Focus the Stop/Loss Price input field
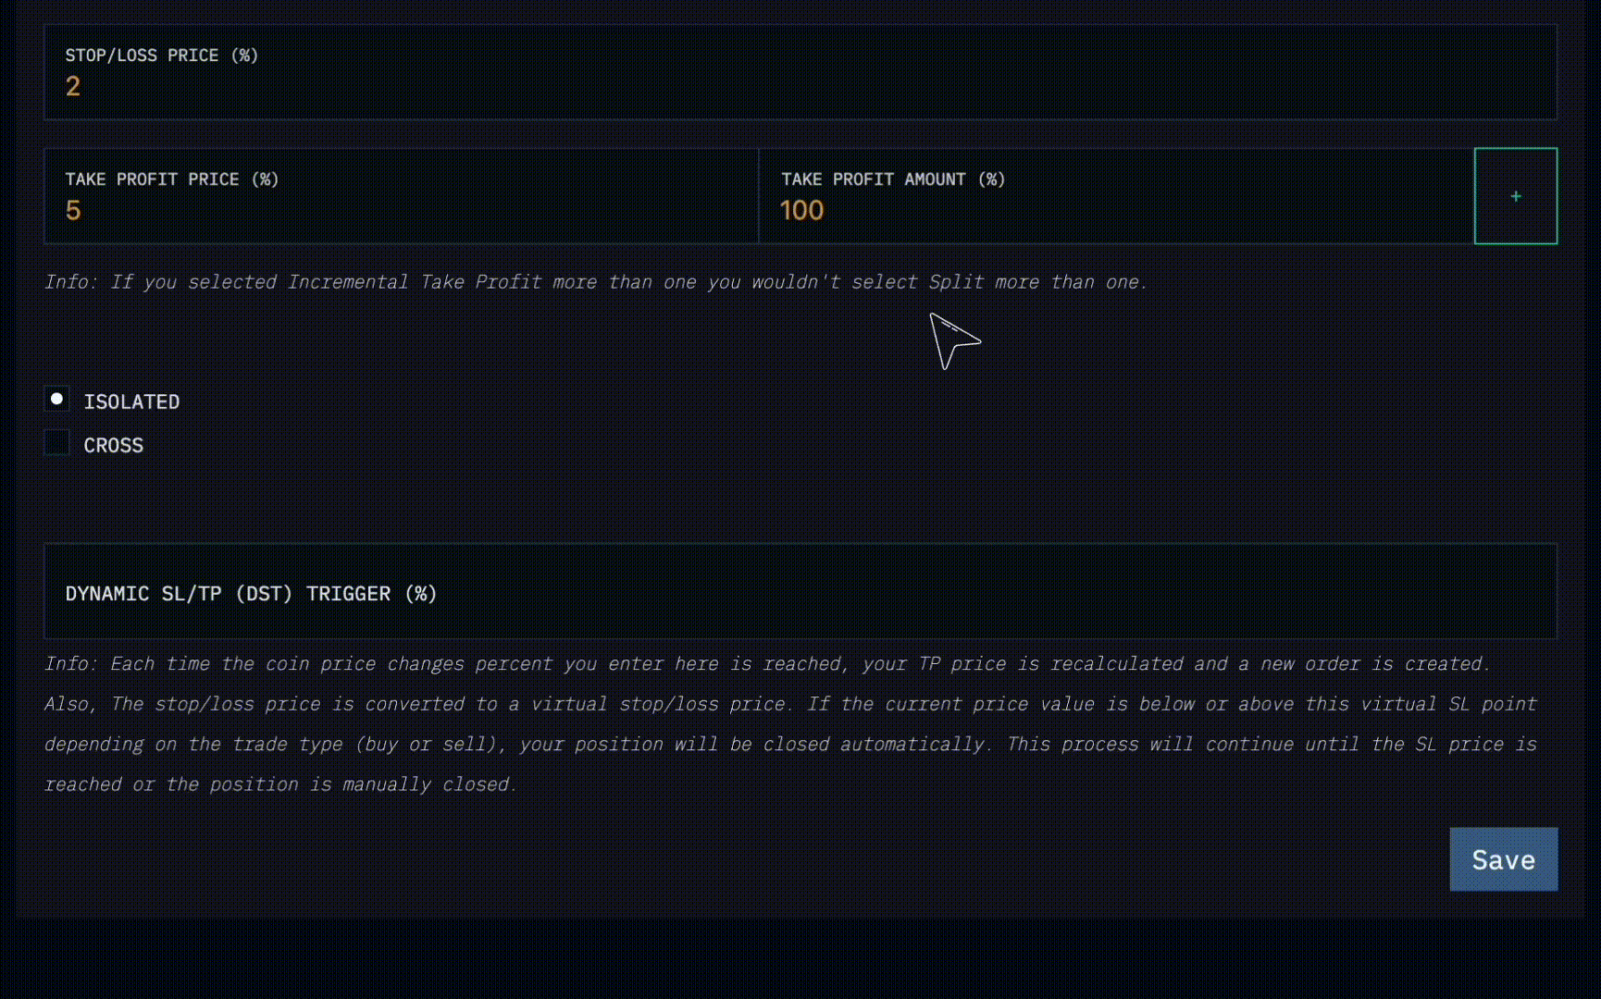Screen dimensions: 1601x999 click(800, 72)
